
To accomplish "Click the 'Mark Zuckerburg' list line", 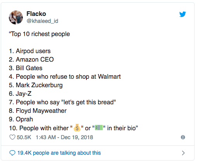I will (36, 85).
